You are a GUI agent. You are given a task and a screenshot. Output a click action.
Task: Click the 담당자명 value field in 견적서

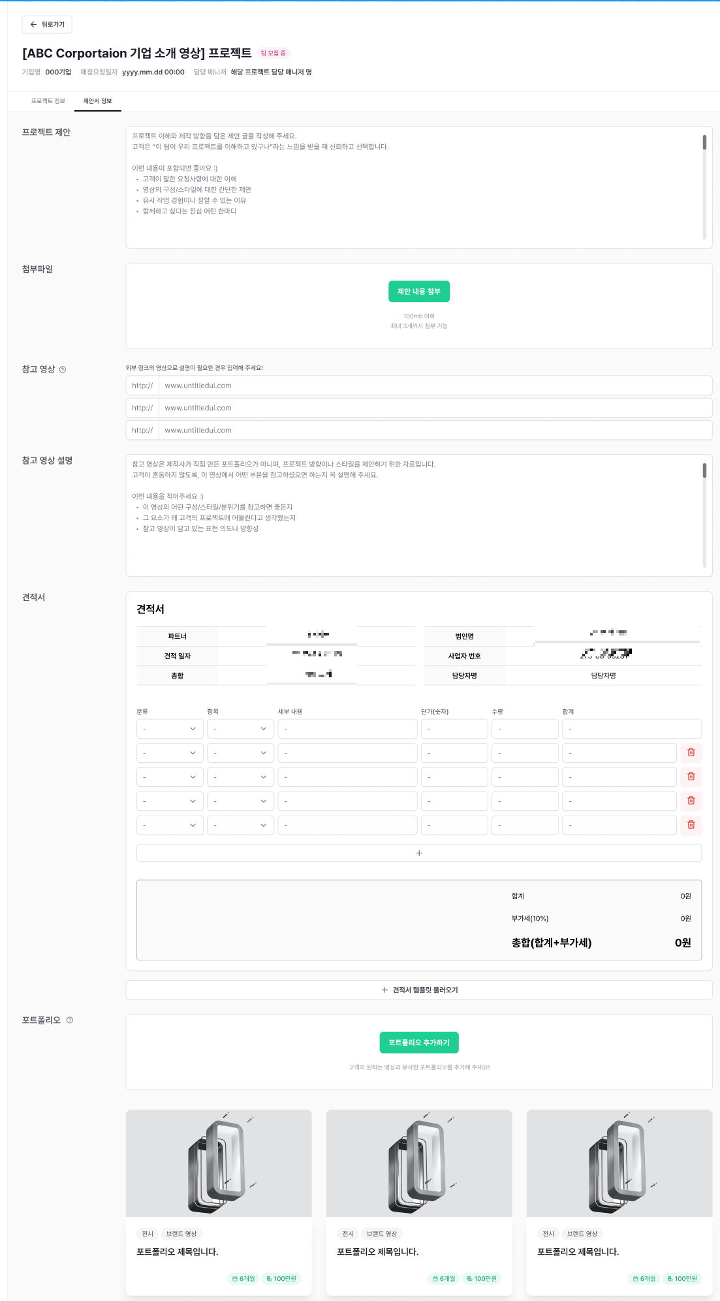click(x=604, y=676)
